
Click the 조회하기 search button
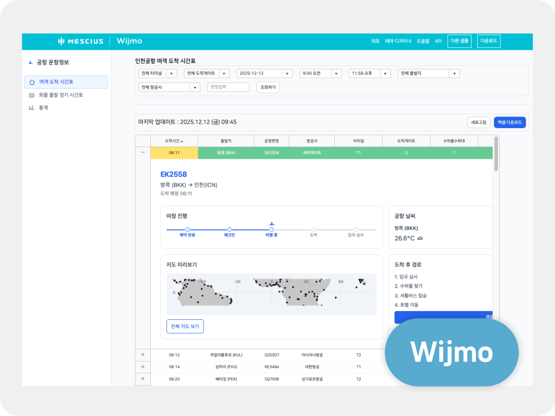click(x=268, y=87)
